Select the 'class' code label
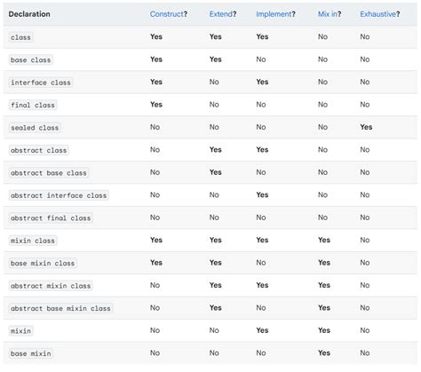 20,37
